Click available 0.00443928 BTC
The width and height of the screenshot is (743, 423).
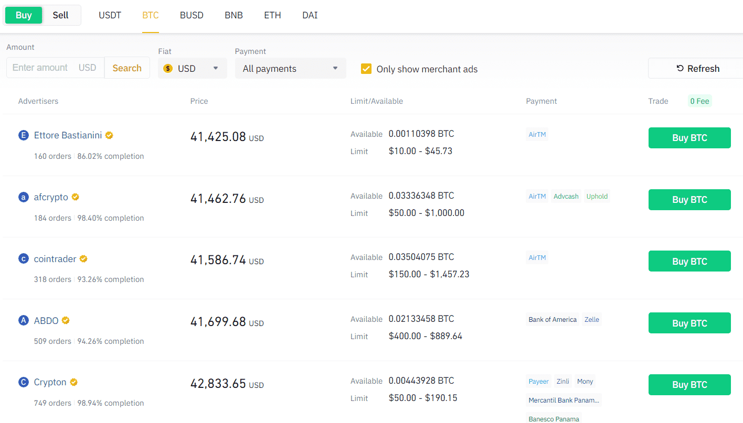click(x=421, y=381)
